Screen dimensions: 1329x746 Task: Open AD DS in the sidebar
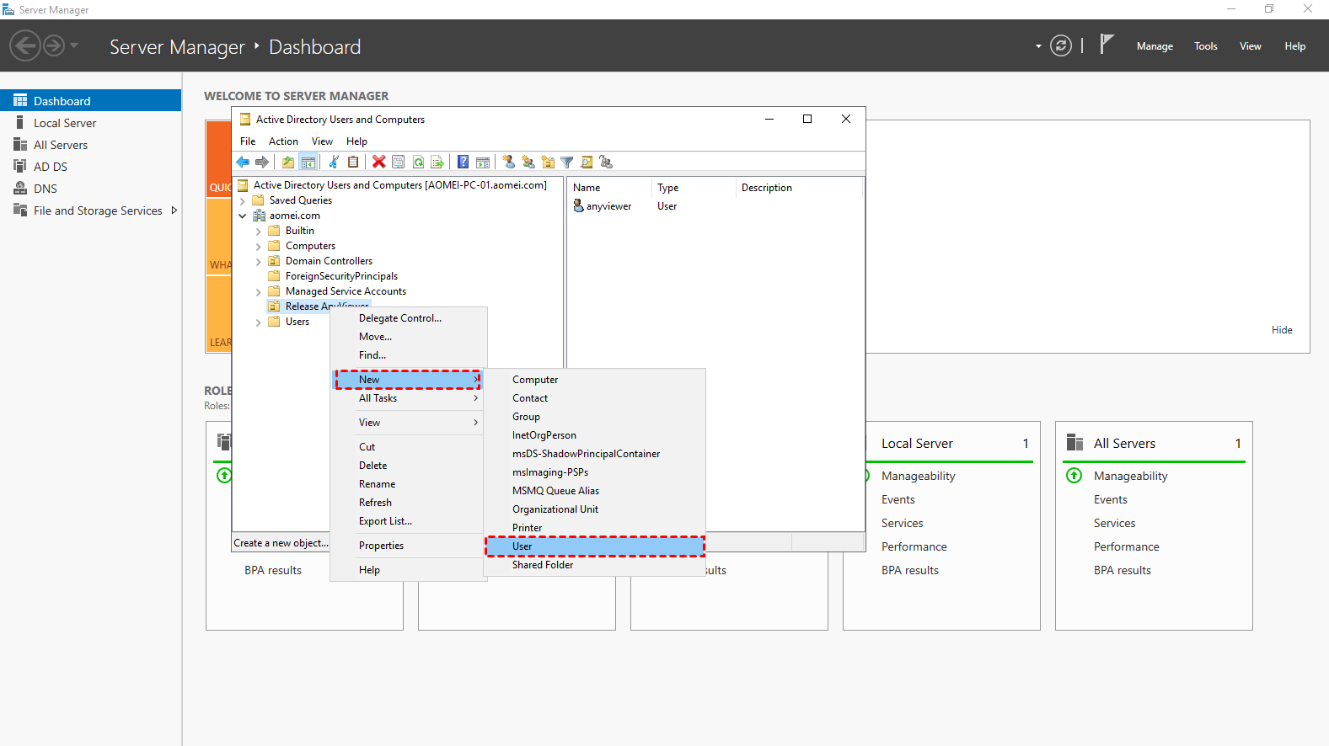[x=51, y=167]
